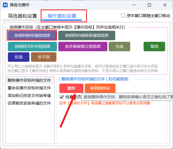
Task: Click the red 删除 button
Action: click(71, 88)
